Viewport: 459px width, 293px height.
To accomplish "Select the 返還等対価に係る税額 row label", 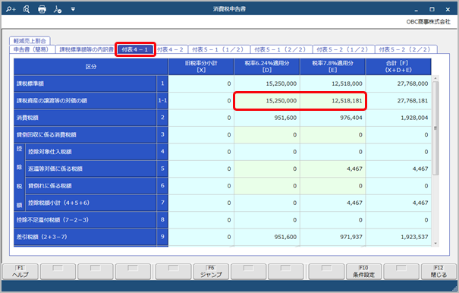I will 91,169.
